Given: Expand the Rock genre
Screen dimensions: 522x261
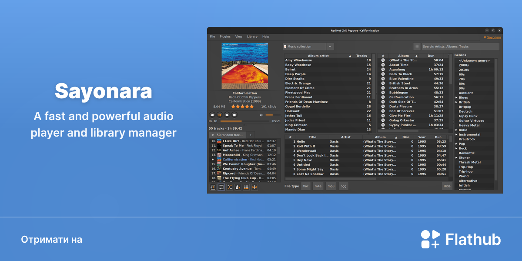Looking at the screenshot, I should tap(456, 149).
